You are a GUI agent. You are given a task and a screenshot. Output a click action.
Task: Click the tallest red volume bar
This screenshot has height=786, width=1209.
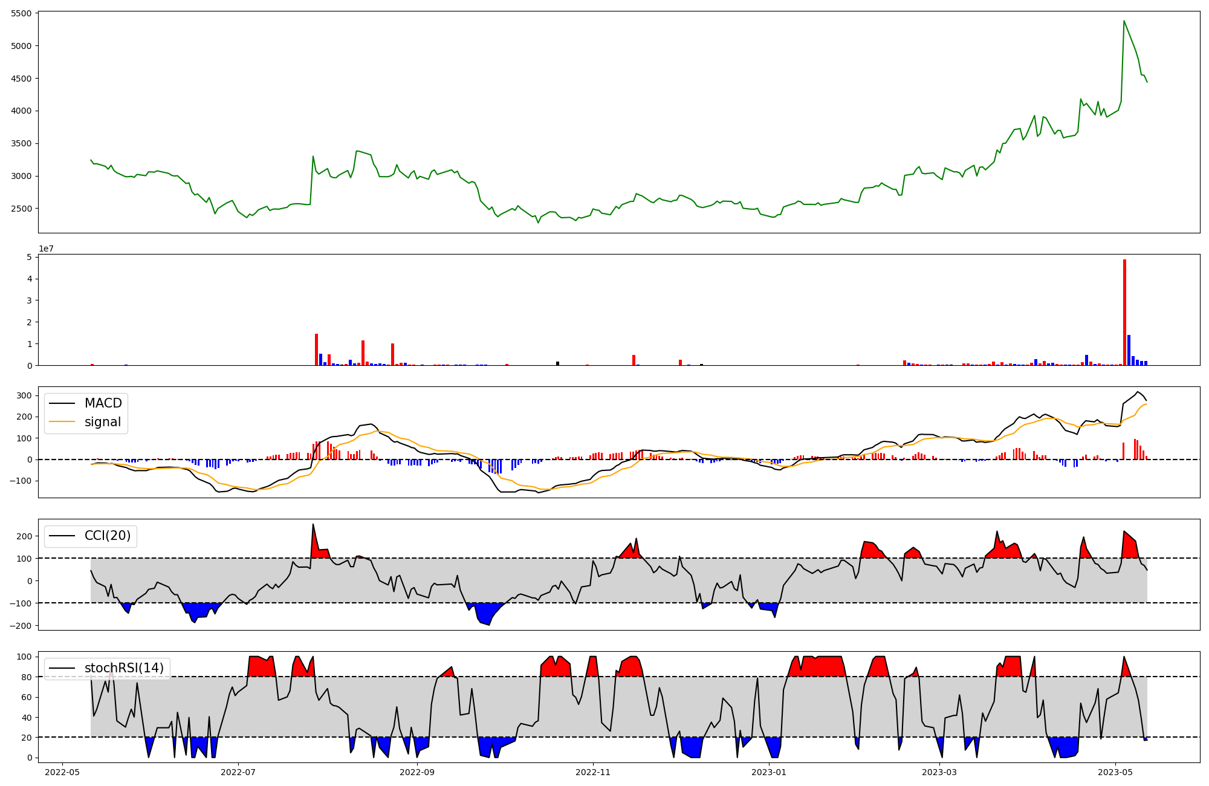tap(1124, 311)
